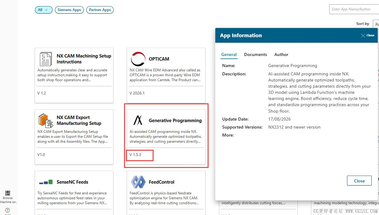This screenshot has width=379, height=215.
Task: Click the Close button at dialog bottom
Action: pyautogui.click(x=359, y=181)
